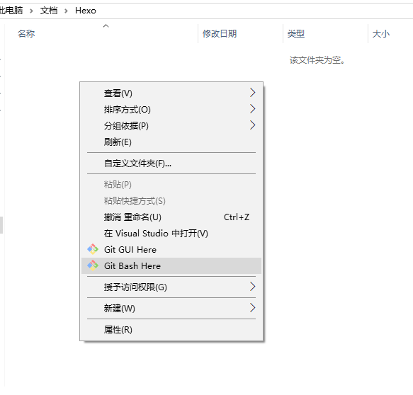Screen dimensions: 413x395
Task: Launch Git GUI Here menu entry
Action: tap(171, 249)
